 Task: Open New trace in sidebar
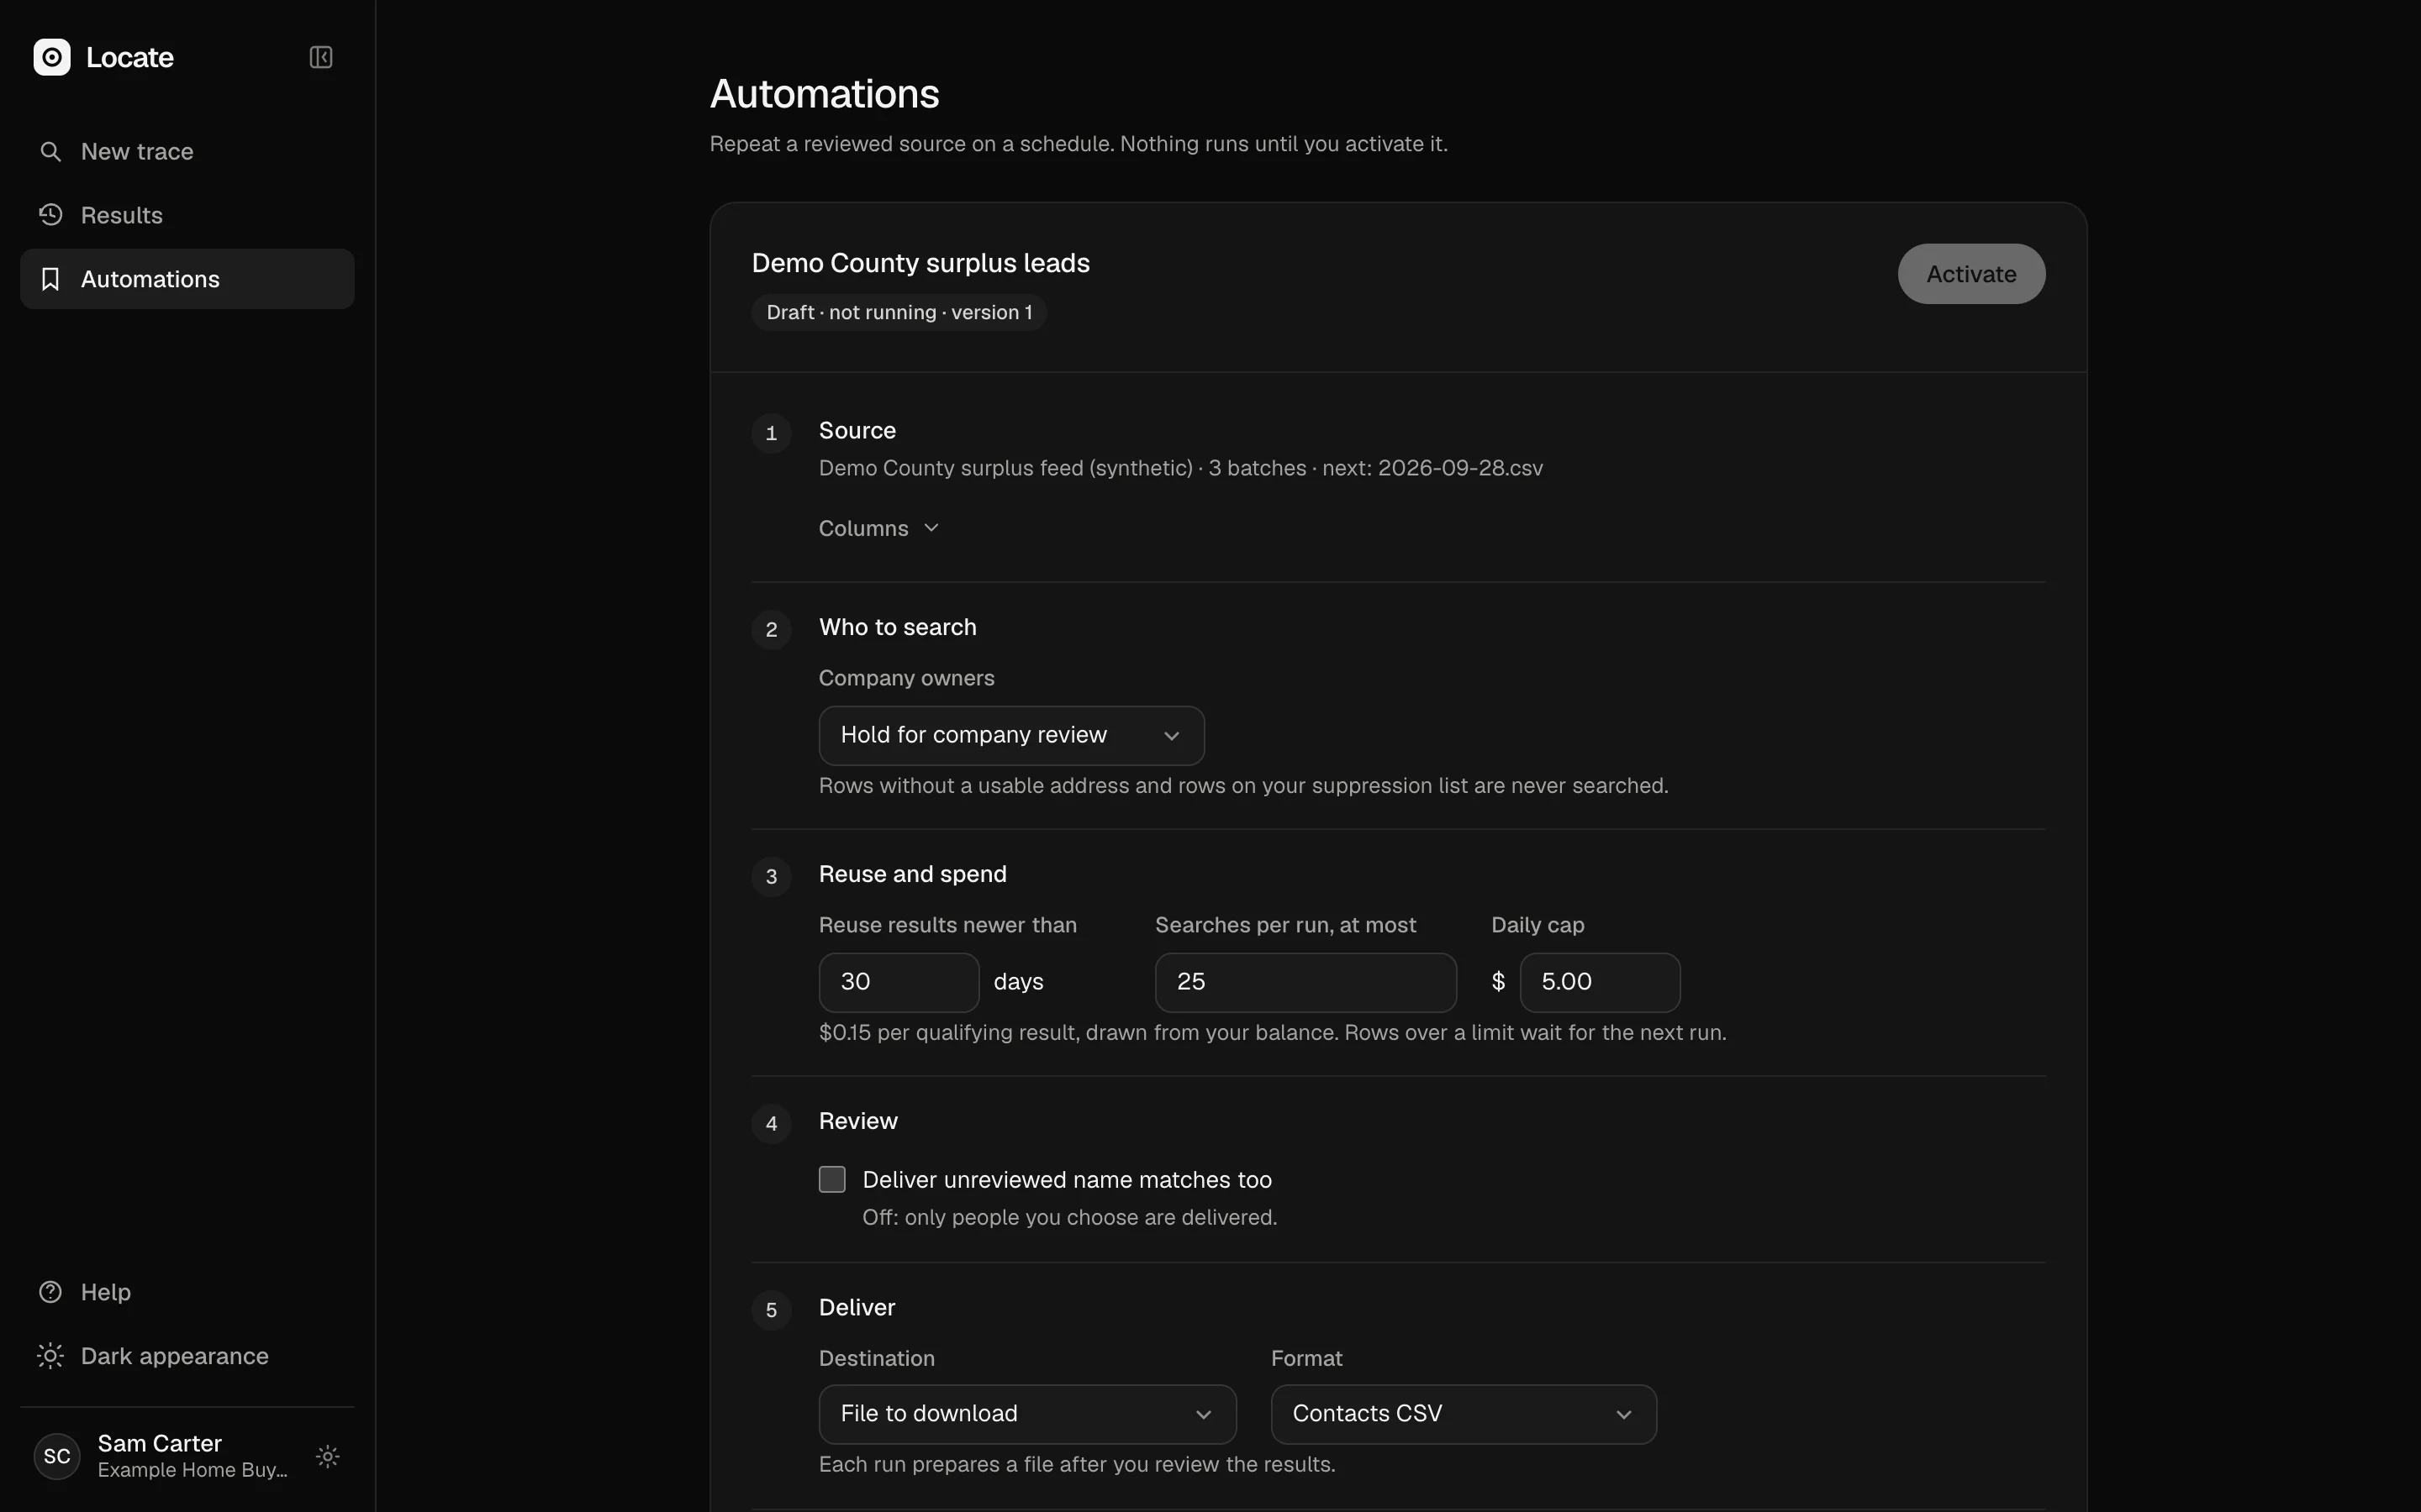pyautogui.click(x=187, y=151)
